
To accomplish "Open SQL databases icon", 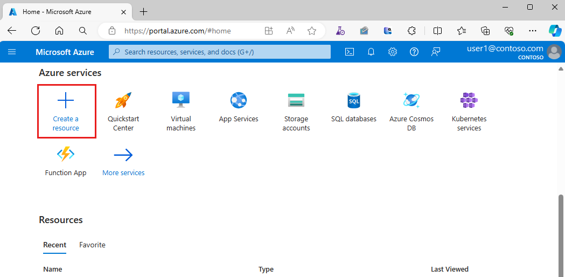I will [x=354, y=100].
